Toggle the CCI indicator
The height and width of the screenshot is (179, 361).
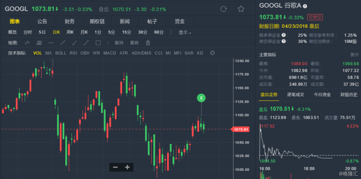pos(158,53)
